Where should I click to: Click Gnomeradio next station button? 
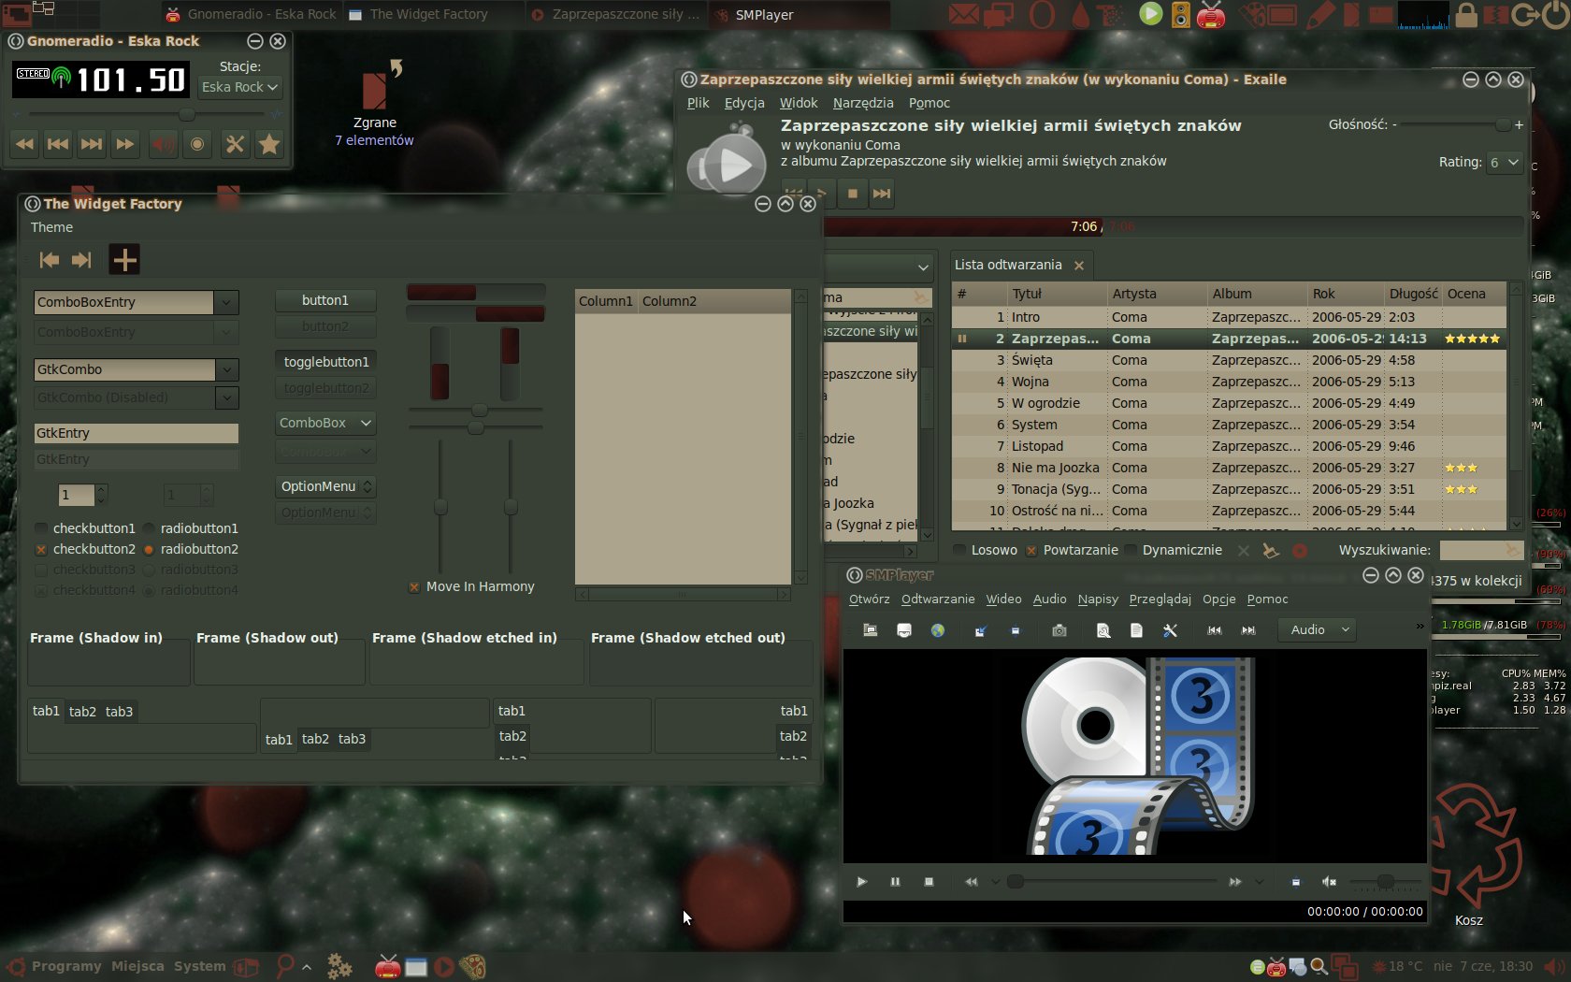[x=92, y=144]
